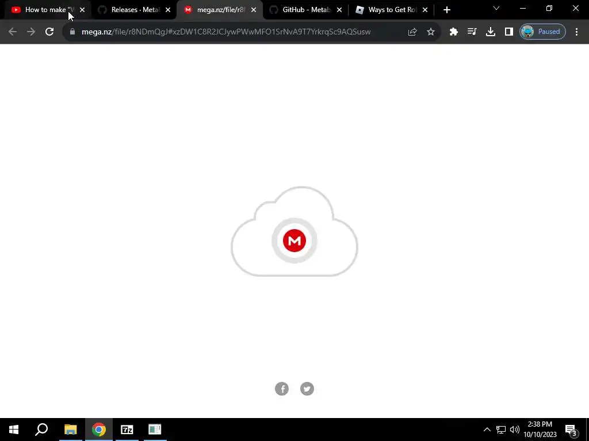Open the Windows Start menu

[14, 430]
